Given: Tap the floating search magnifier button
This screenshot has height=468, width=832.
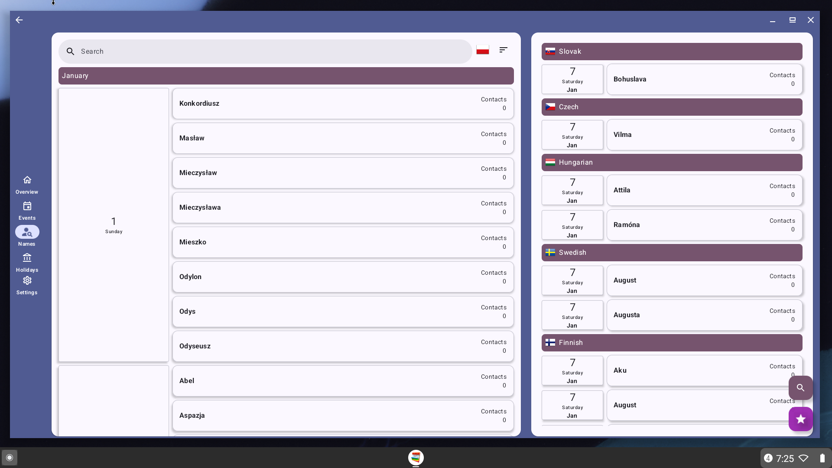Looking at the screenshot, I should tap(800, 388).
